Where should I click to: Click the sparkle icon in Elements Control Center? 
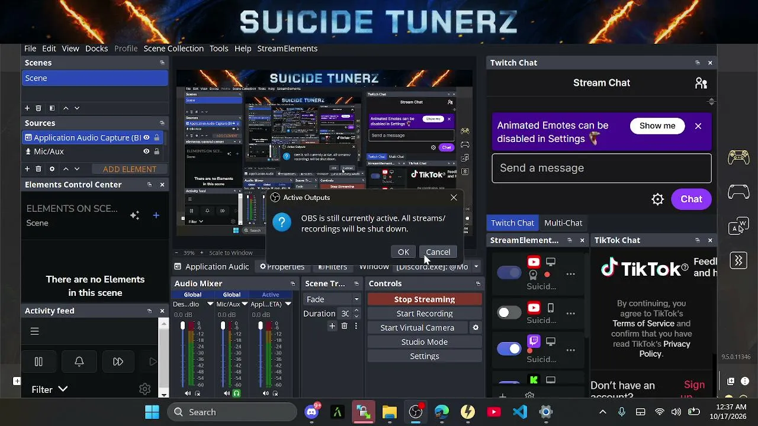[x=134, y=215]
